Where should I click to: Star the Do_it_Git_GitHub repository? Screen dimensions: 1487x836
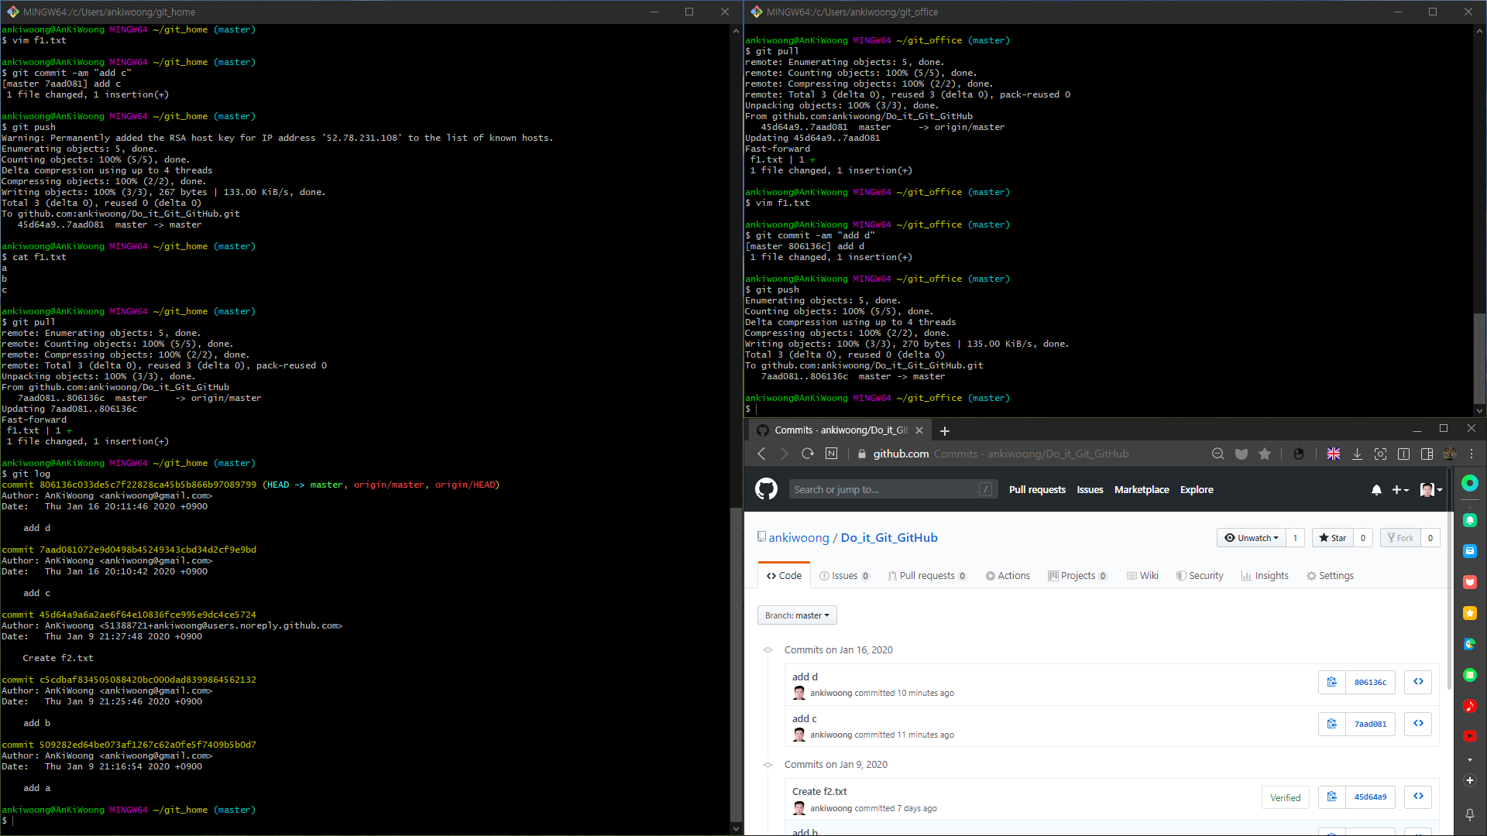pyautogui.click(x=1333, y=538)
